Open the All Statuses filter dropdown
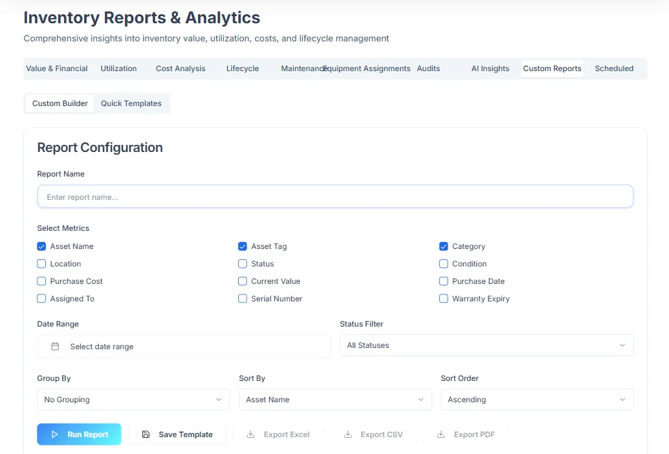The width and height of the screenshot is (669, 454). [x=487, y=345]
